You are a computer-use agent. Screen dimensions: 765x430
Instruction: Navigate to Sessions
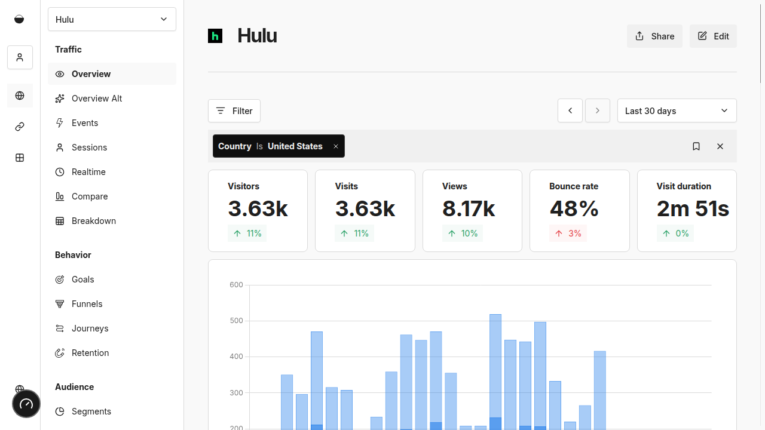[x=112, y=148]
